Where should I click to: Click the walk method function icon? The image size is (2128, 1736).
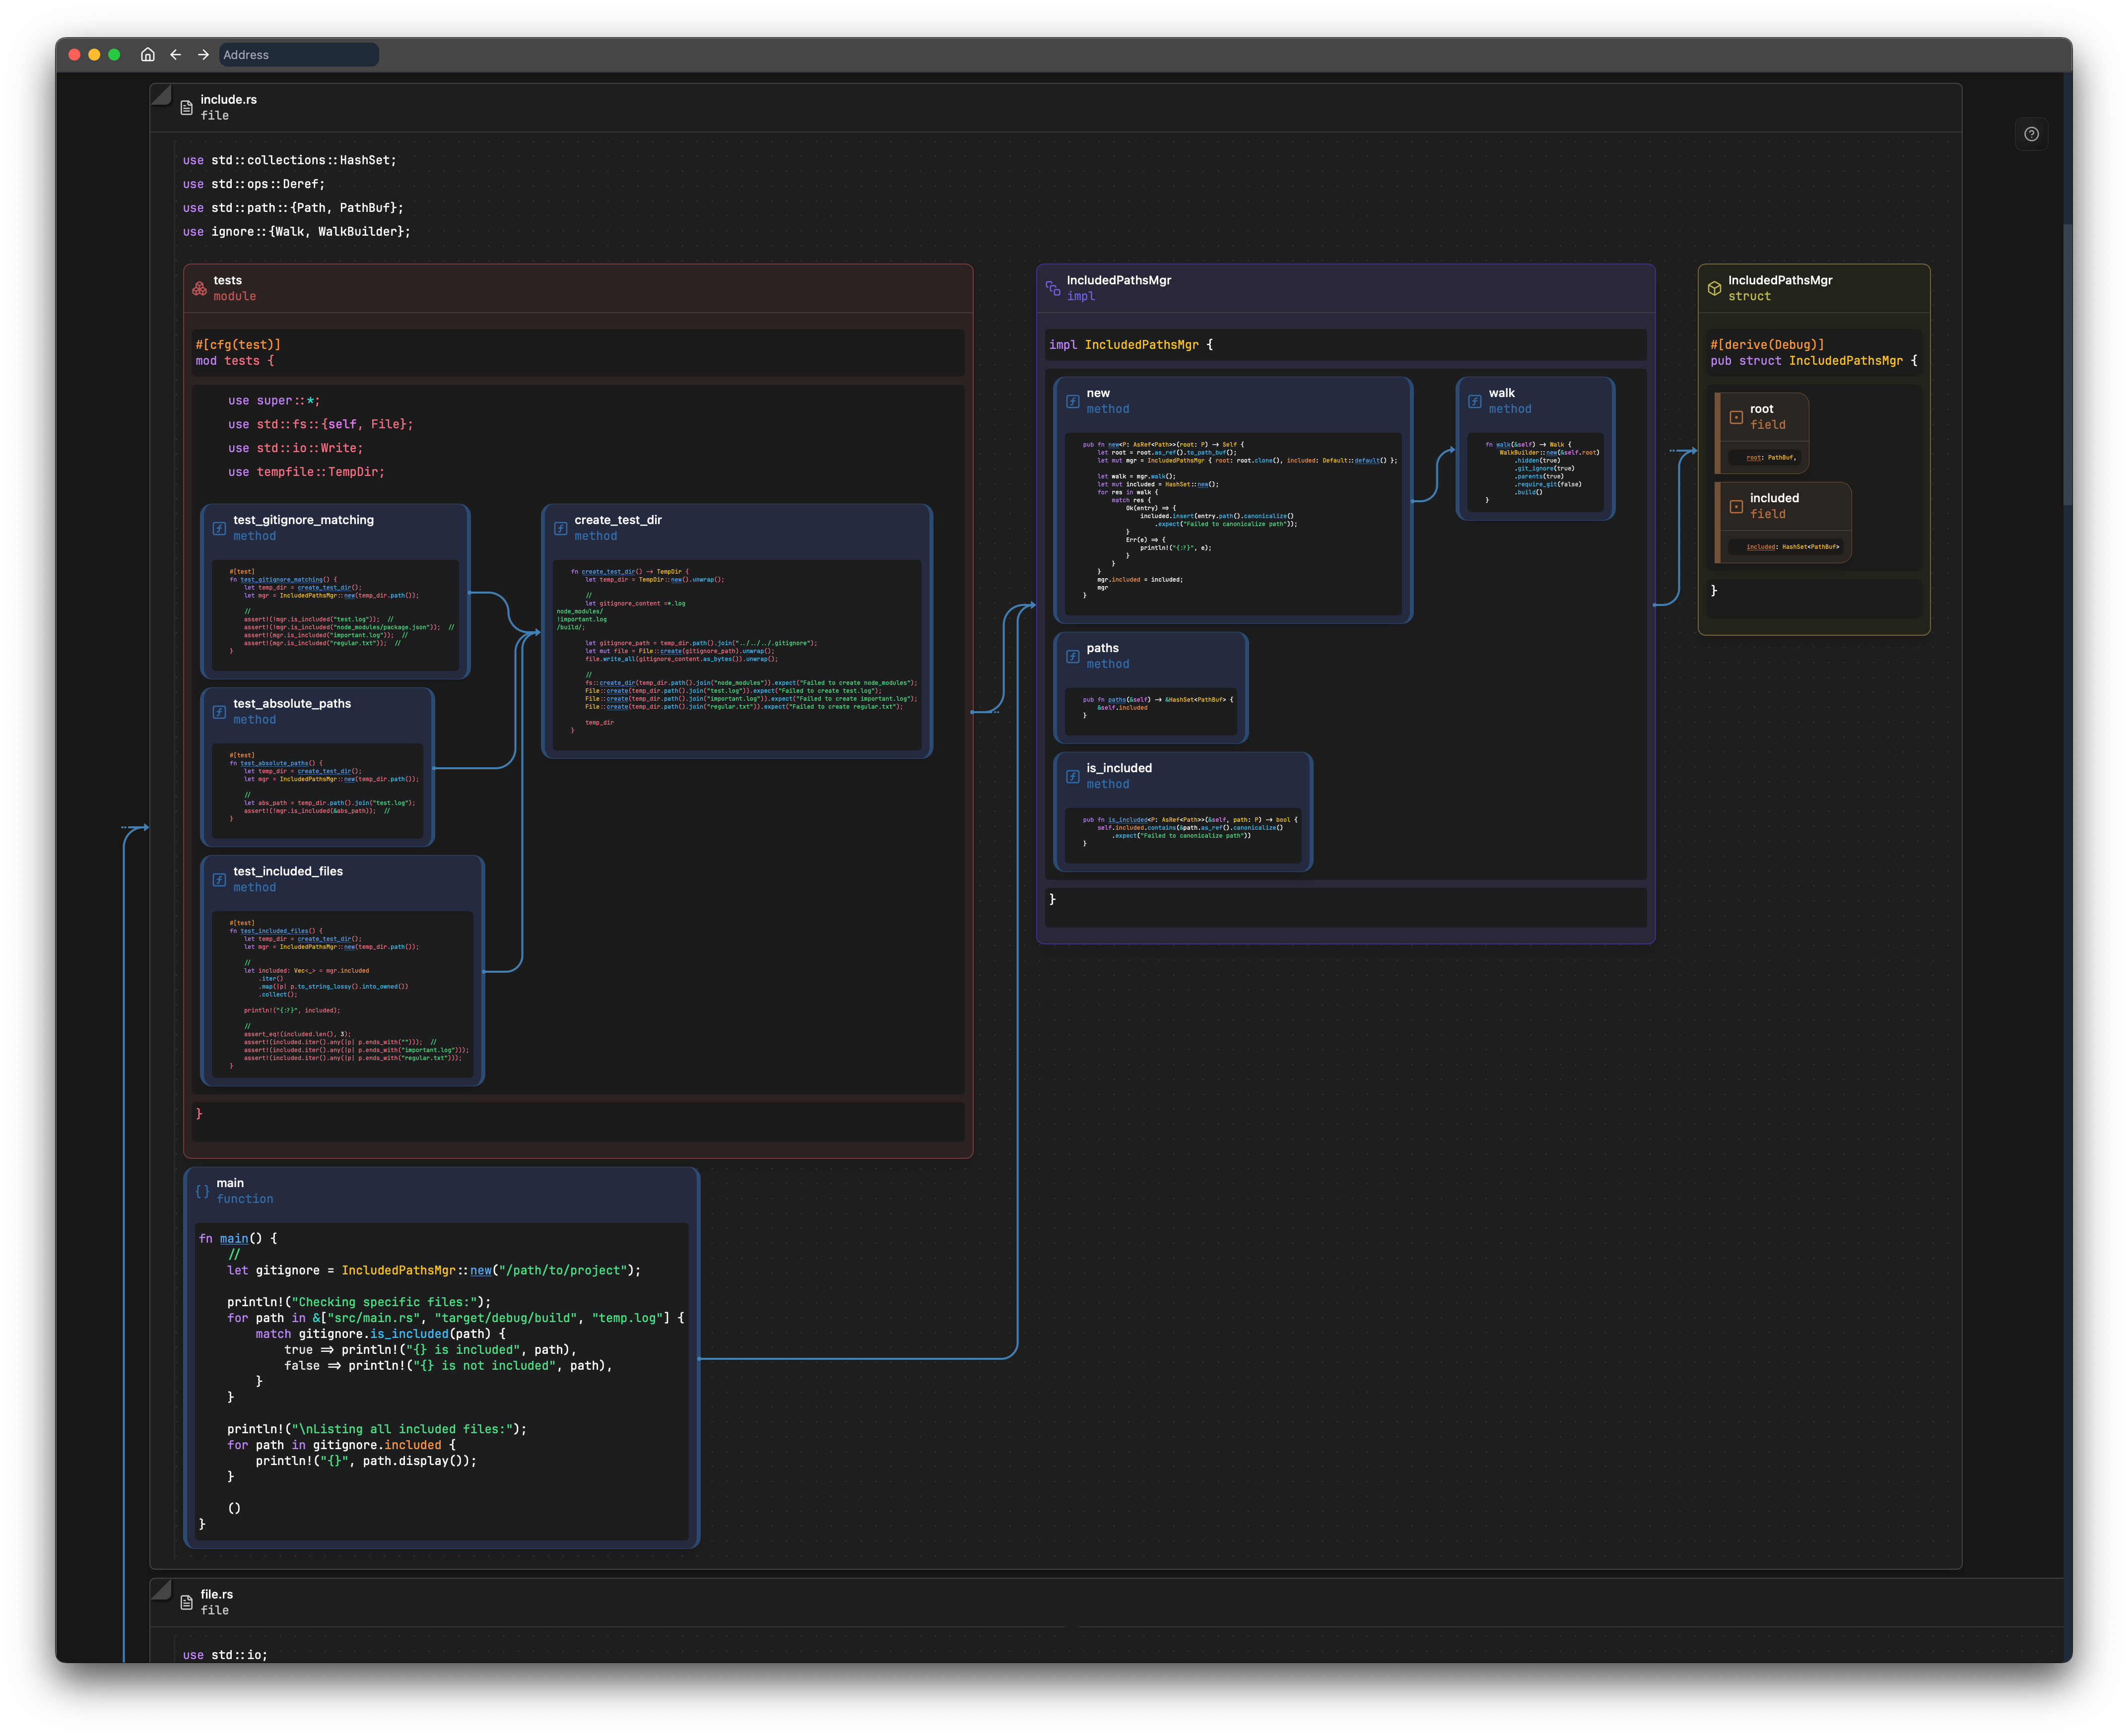(1475, 402)
